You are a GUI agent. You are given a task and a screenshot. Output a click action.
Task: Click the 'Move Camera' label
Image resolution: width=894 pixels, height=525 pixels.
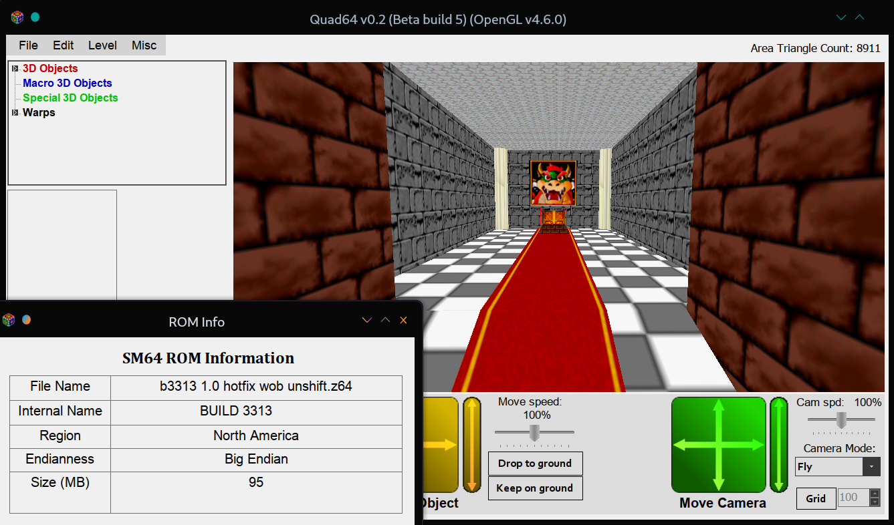pos(723,503)
